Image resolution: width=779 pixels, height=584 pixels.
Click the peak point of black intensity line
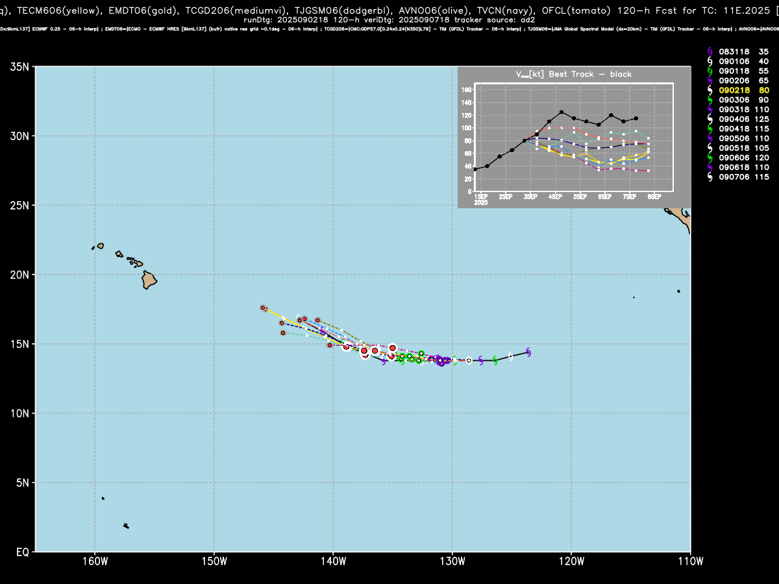click(562, 112)
